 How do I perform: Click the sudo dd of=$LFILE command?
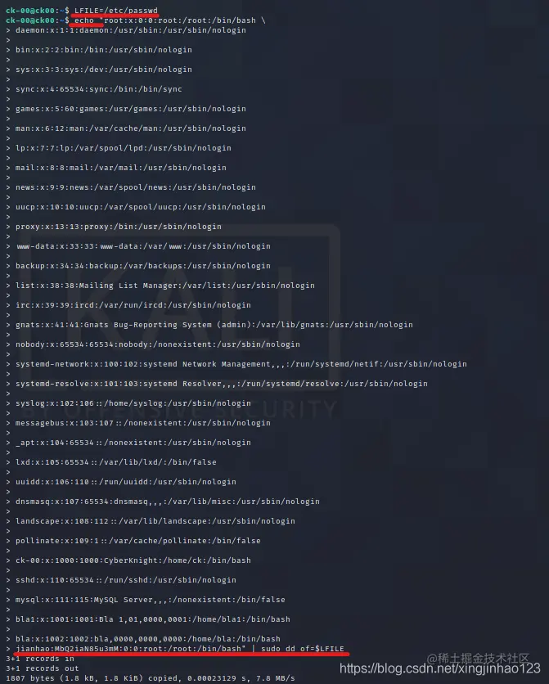pos(303,649)
